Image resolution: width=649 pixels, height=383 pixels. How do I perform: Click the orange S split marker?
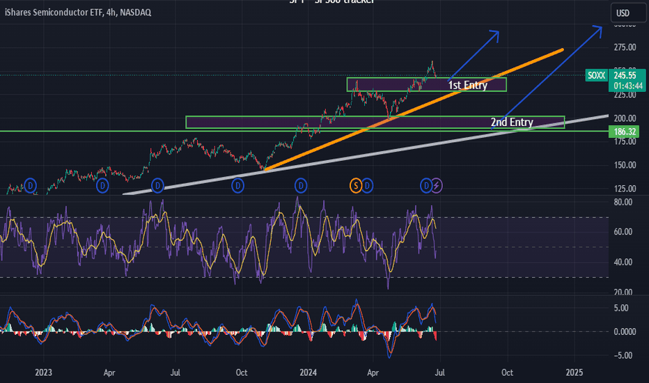coord(356,185)
